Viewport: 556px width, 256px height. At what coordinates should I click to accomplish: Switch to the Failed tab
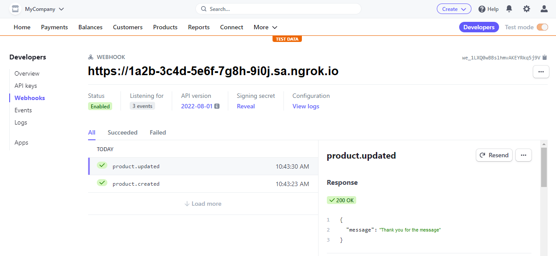coord(157,132)
